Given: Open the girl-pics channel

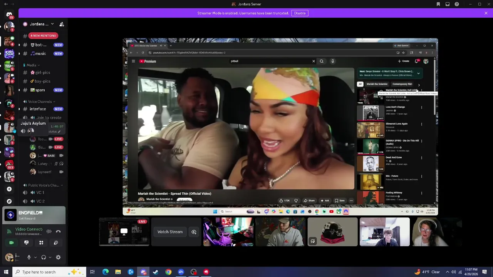Looking at the screenshot, I should tap(43, 72).
